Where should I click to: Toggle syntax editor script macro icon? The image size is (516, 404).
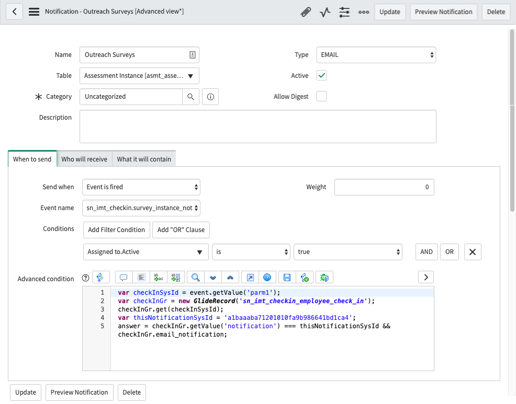click(x=100, y=278)
